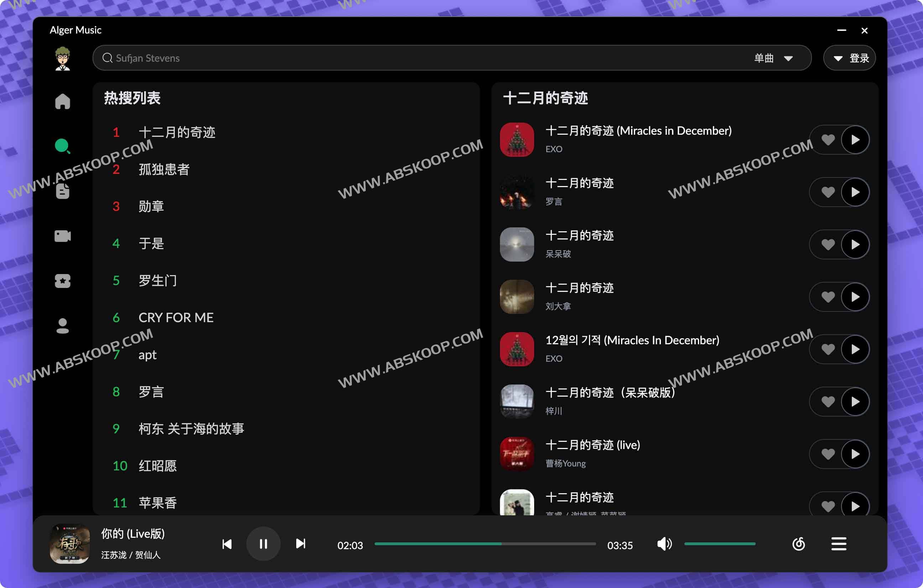
Task: Open the playlist document sidebar icon
Action: coord(62,191)
